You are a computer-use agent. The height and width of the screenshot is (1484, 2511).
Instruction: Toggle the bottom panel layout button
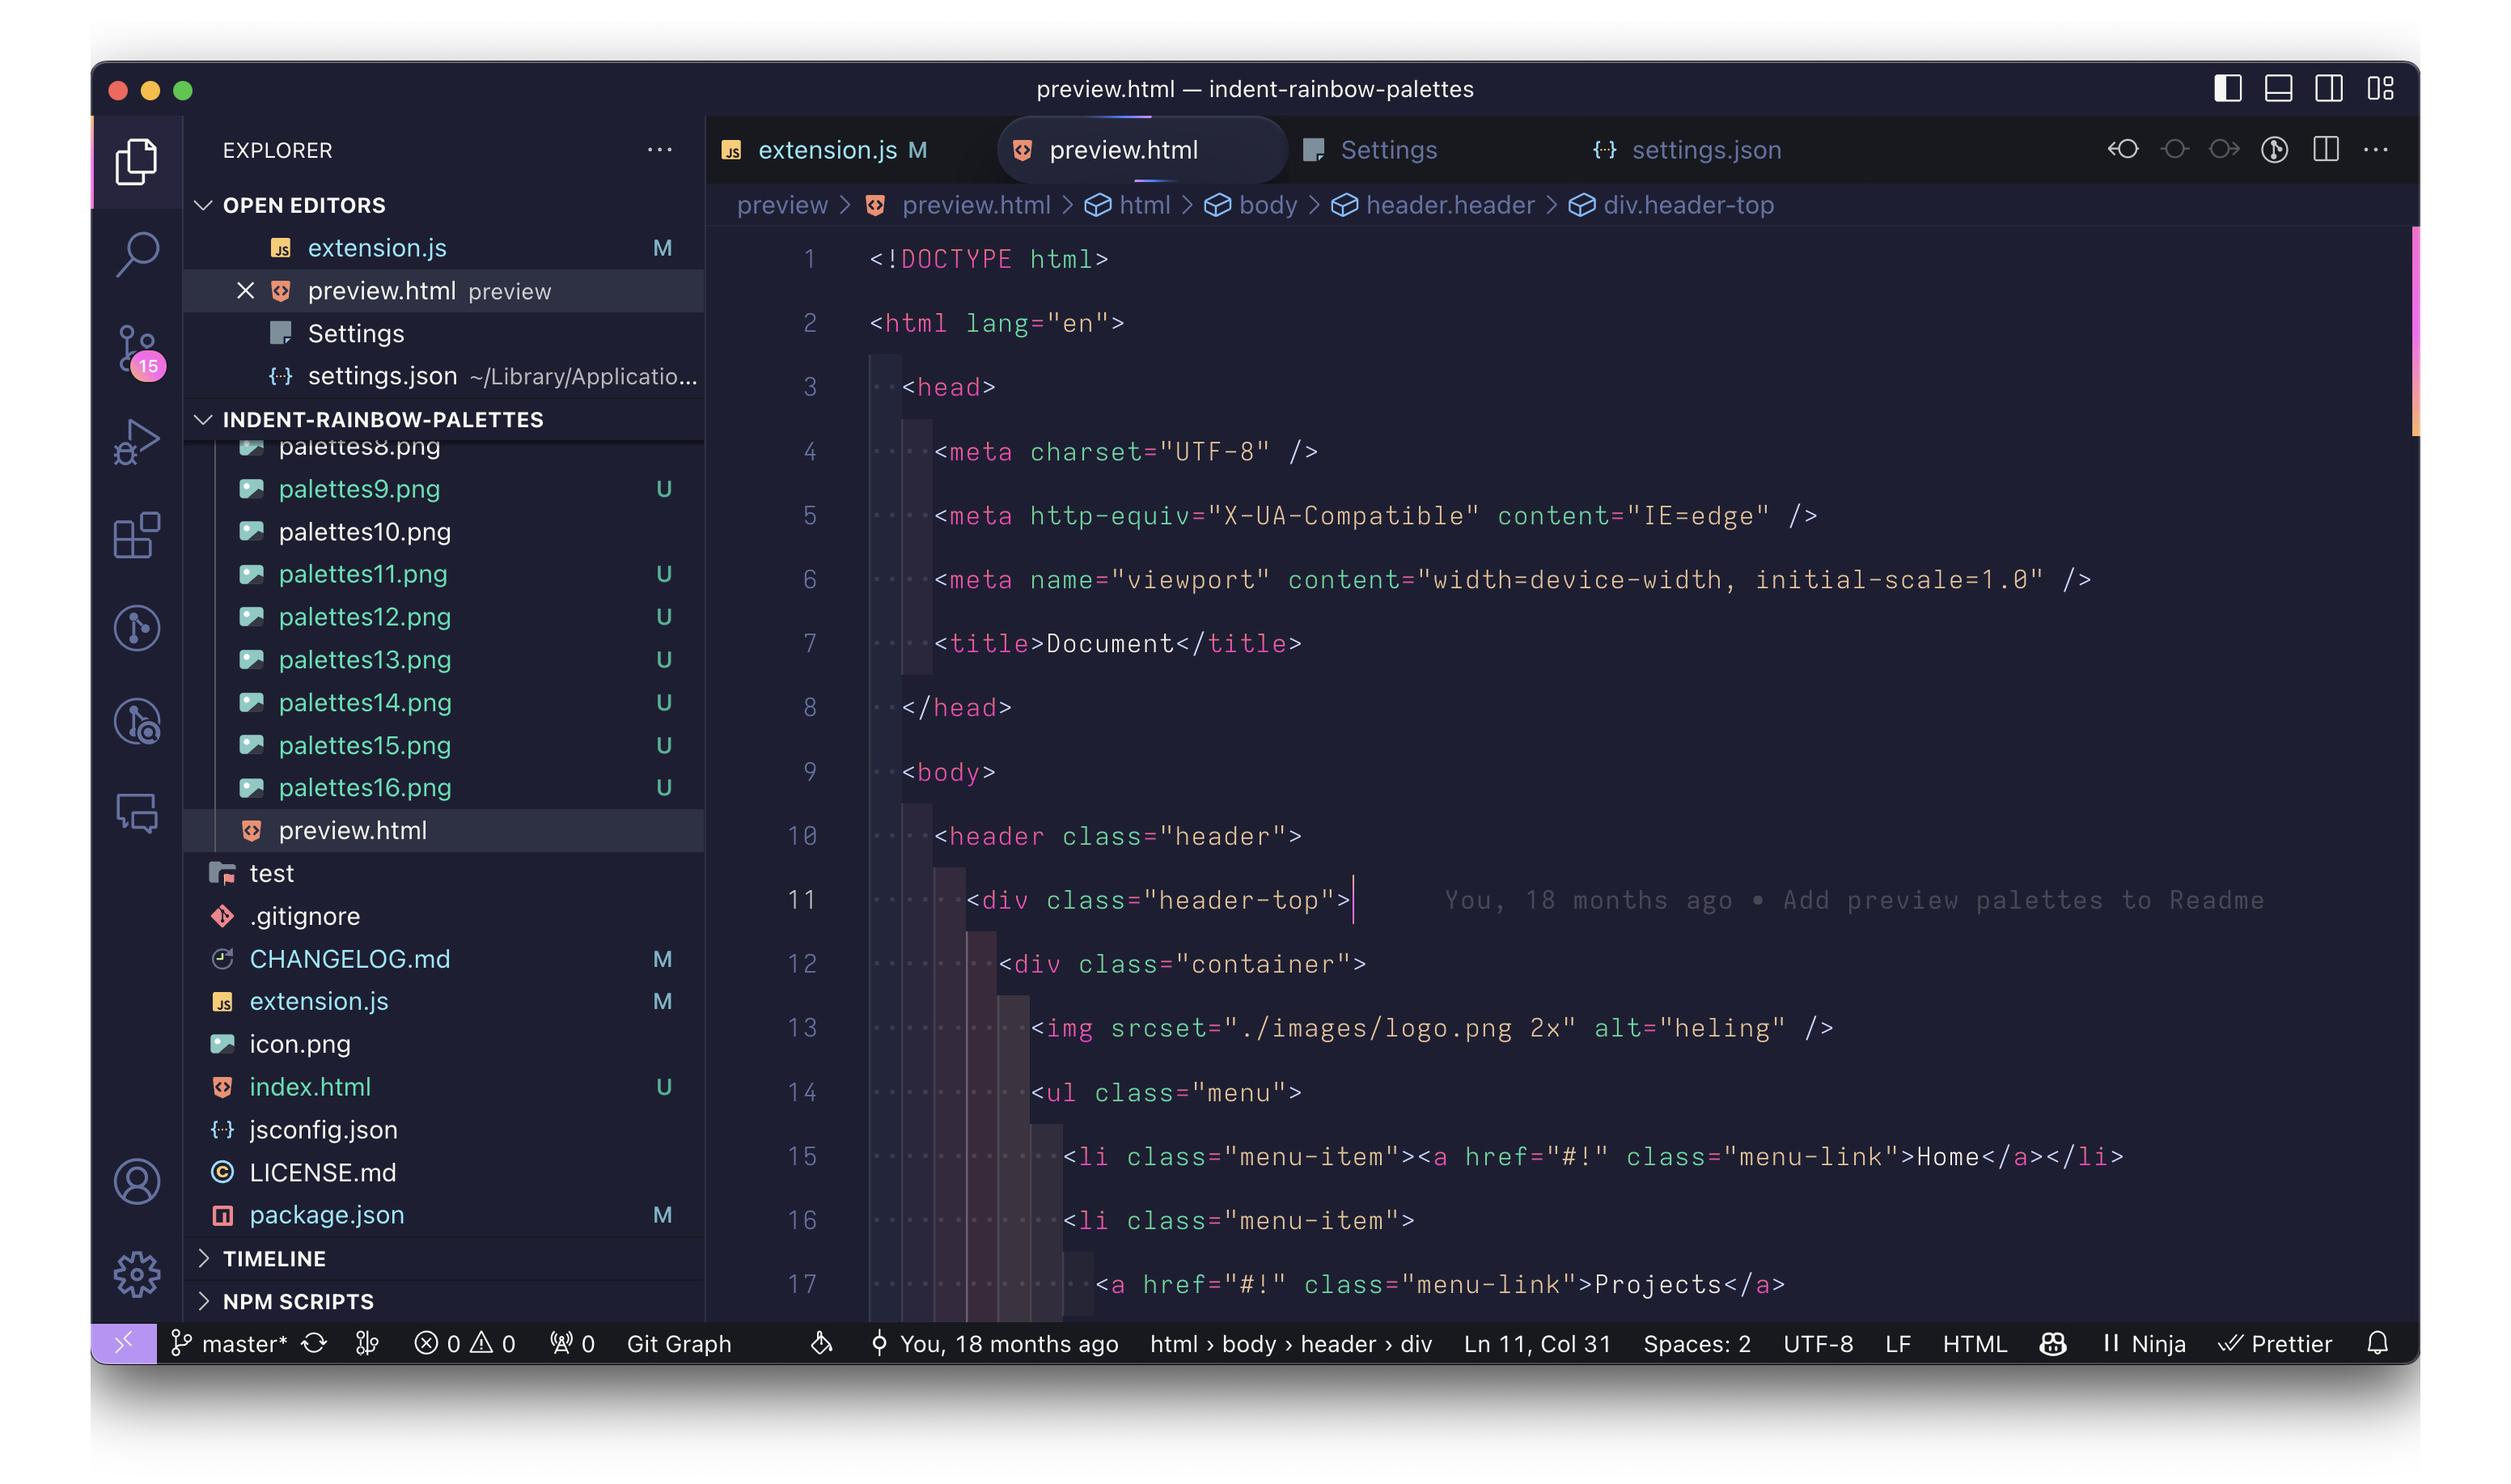click(x=2278, y=89)
